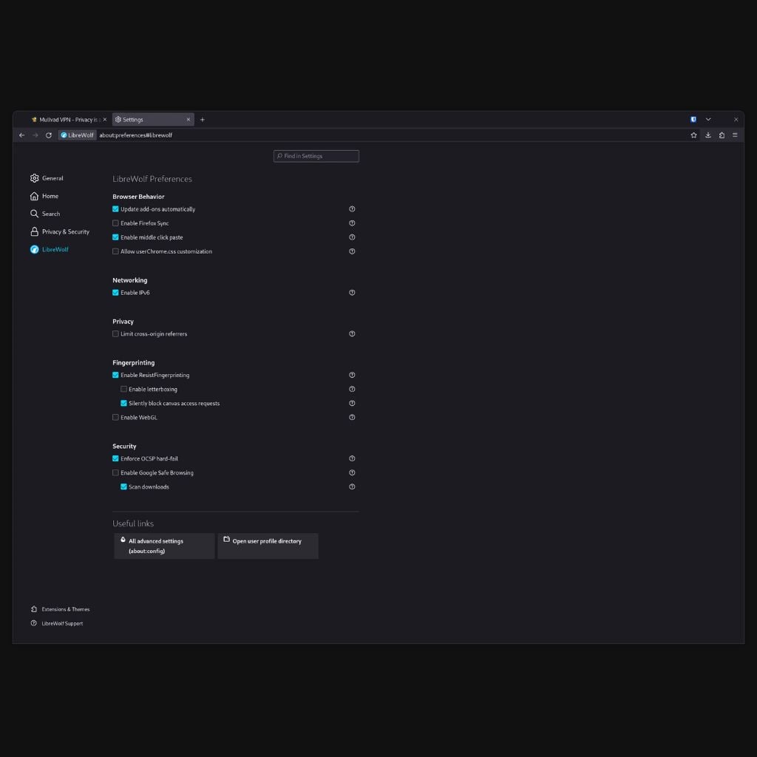Image resolution: width=757 pixels, height=757 pixels.
Task: Open the extensions puzzle icon in toolbar
Action: coord(722,135)
